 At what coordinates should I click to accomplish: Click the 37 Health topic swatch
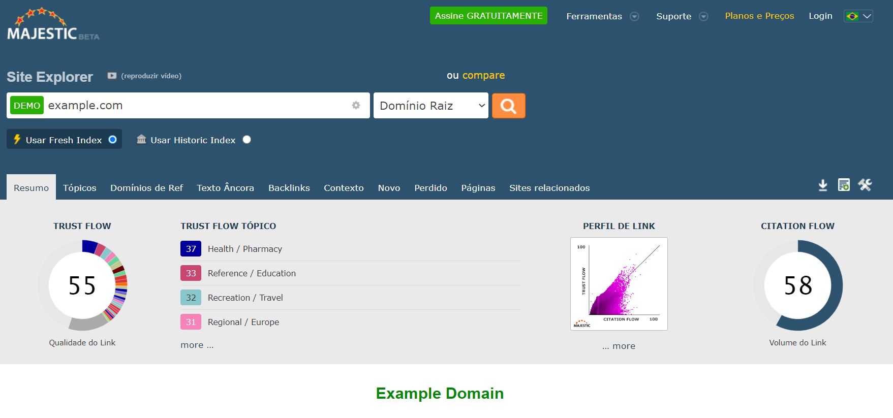[x=191, y=249]
